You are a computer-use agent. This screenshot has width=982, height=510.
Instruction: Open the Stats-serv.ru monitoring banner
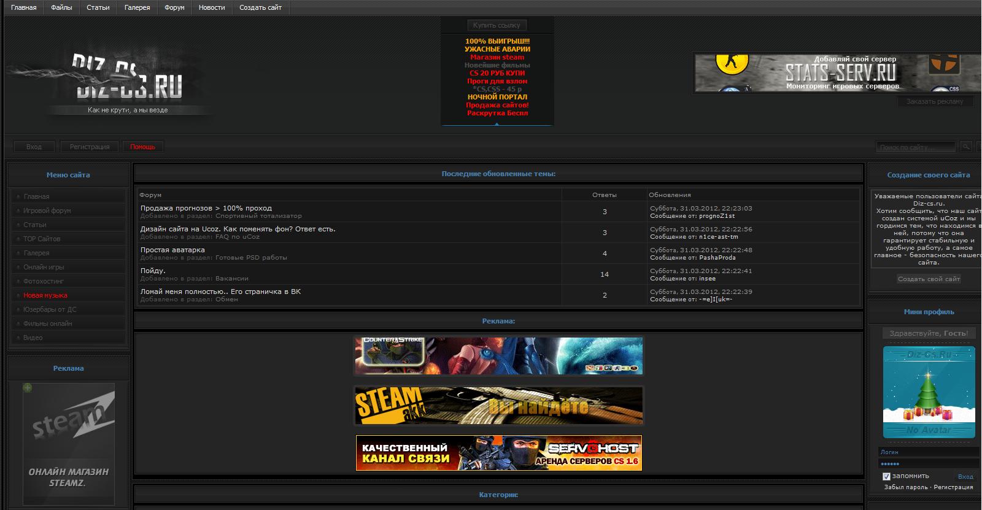click(837, 72)
